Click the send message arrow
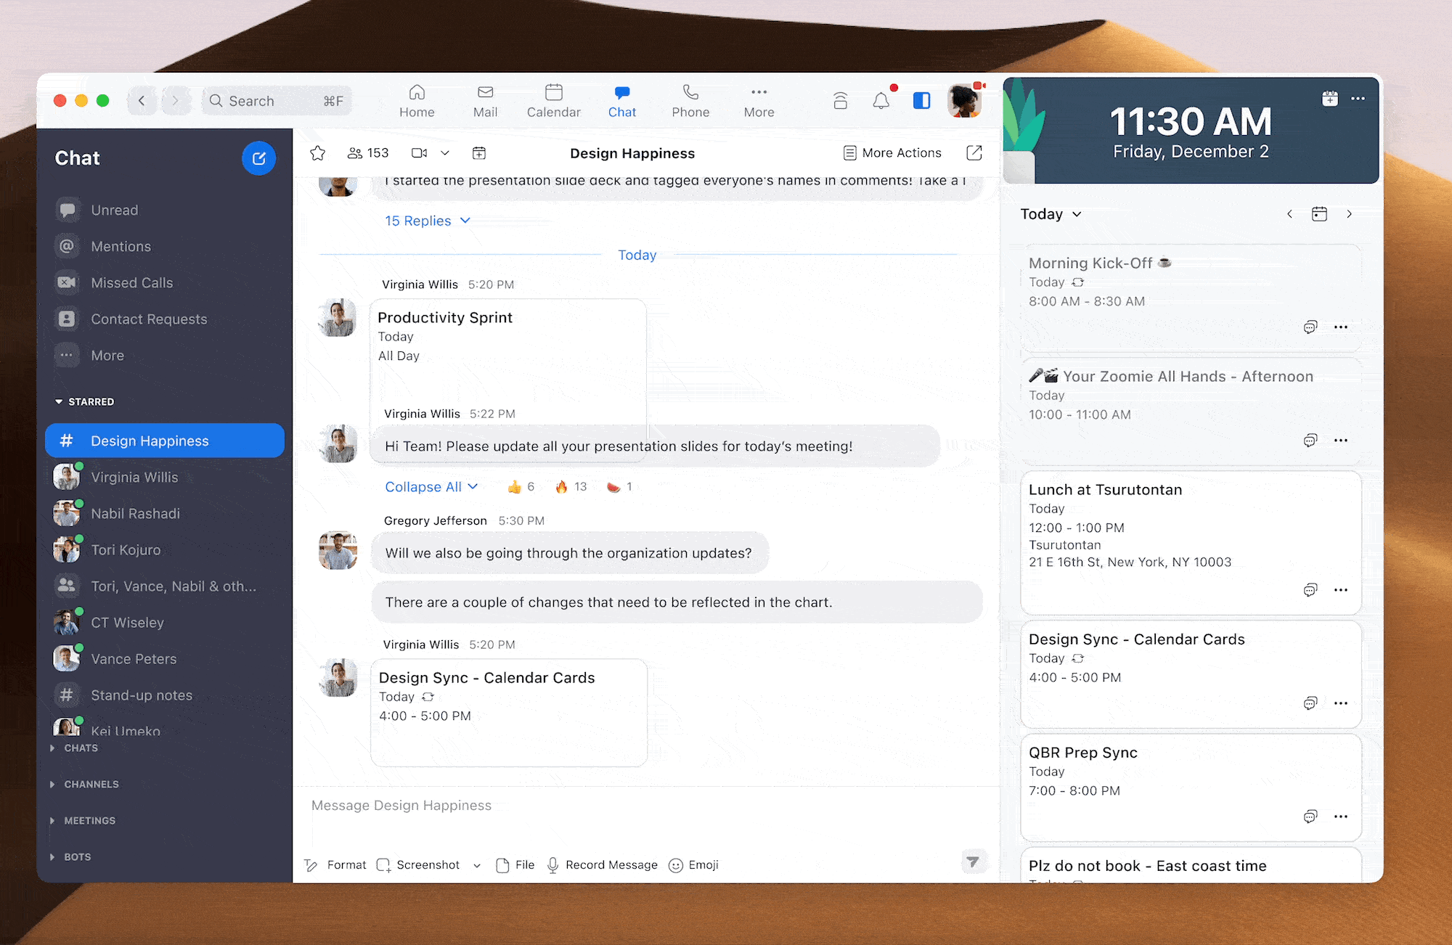Screen dimensions: 1452x945 pos(973,862)
